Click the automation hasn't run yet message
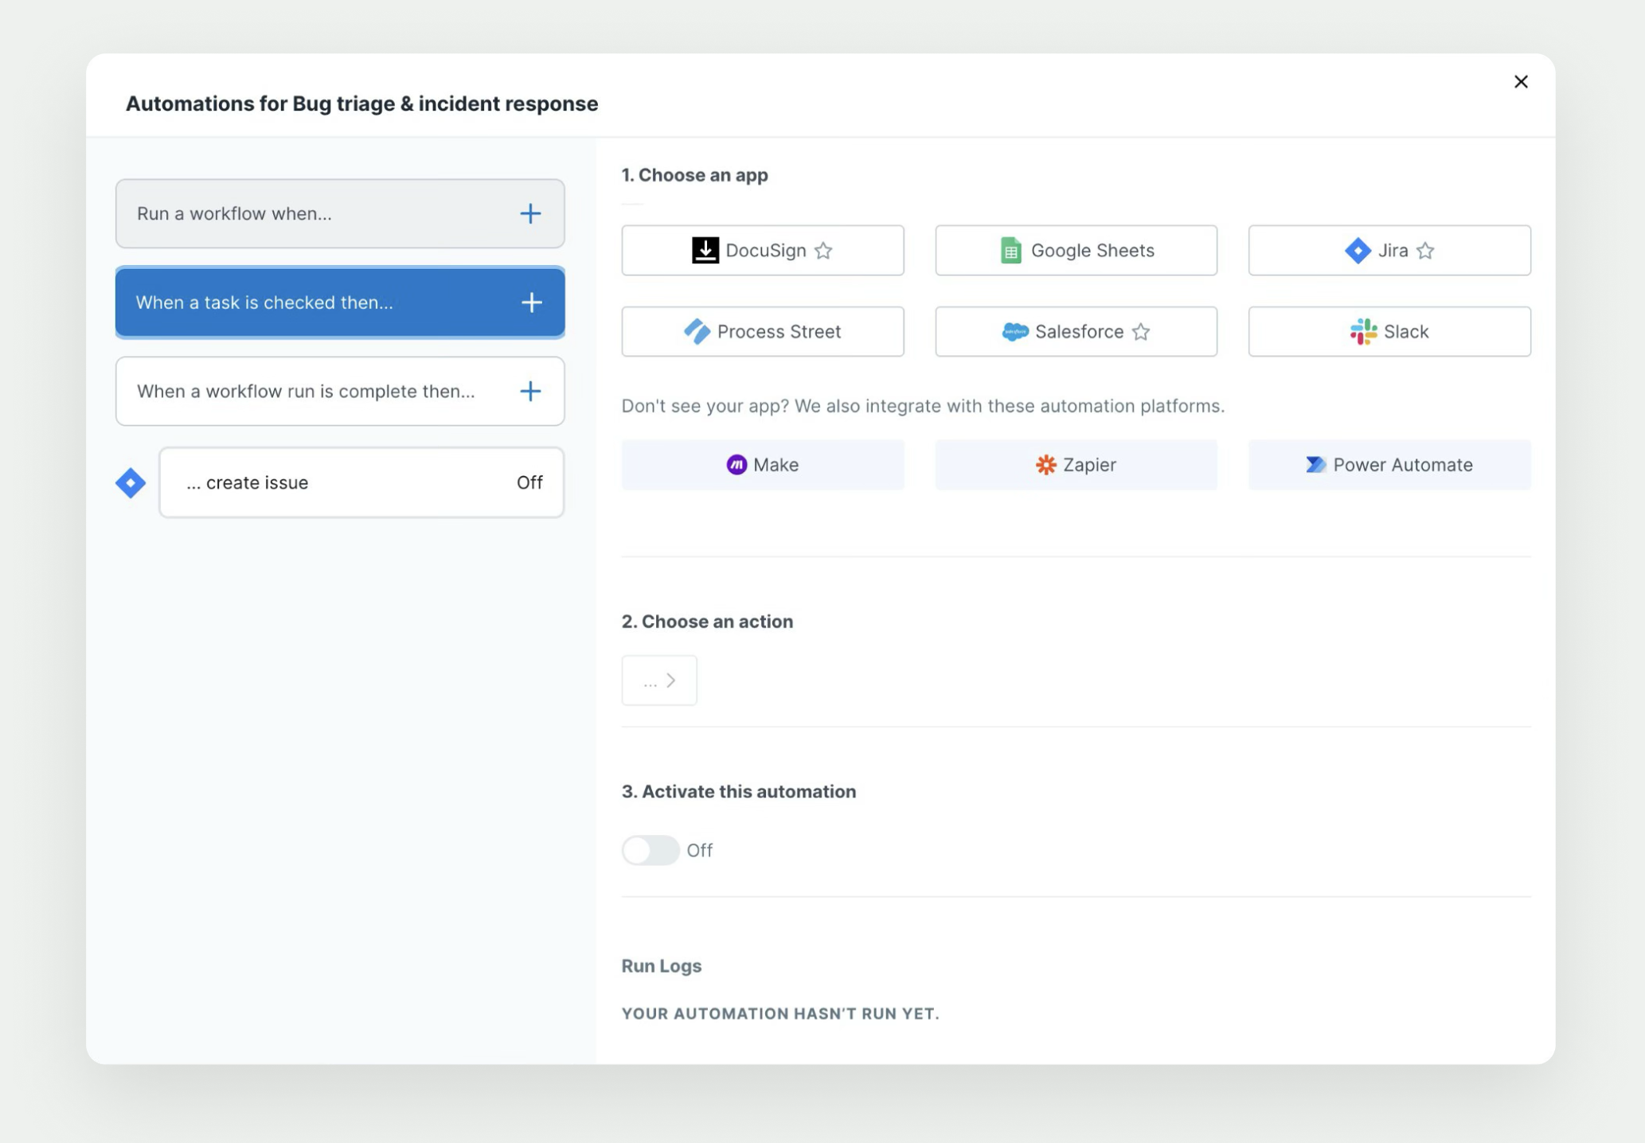This screenshot has height=1143, width=1645. point(780,1013)
